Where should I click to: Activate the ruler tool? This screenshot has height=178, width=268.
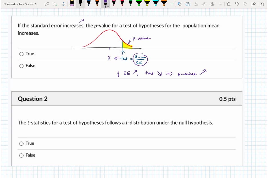204,4
